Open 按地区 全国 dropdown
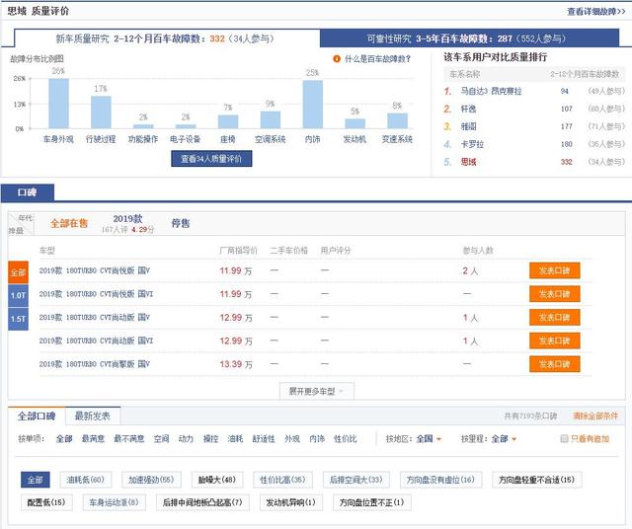Screen dimensions: 632x529 429,439
